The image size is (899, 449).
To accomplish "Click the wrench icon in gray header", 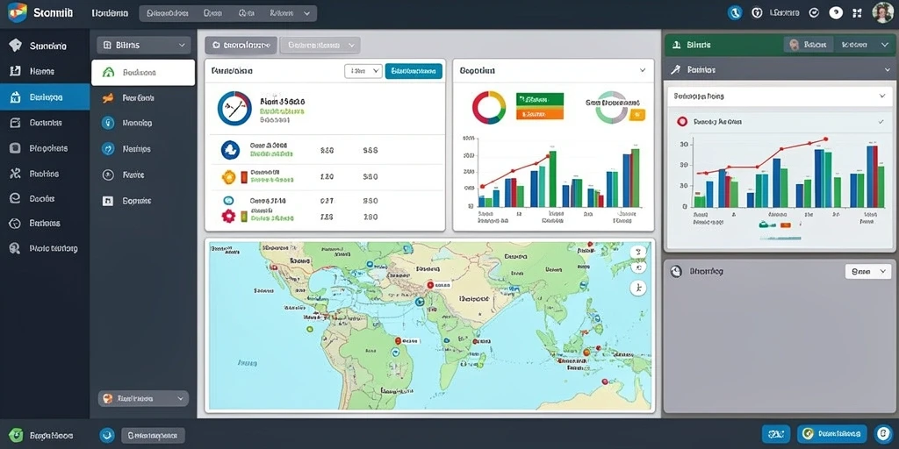I will [675, 69].
